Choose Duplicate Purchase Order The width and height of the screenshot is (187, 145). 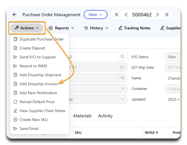click(x=41, y=39)
